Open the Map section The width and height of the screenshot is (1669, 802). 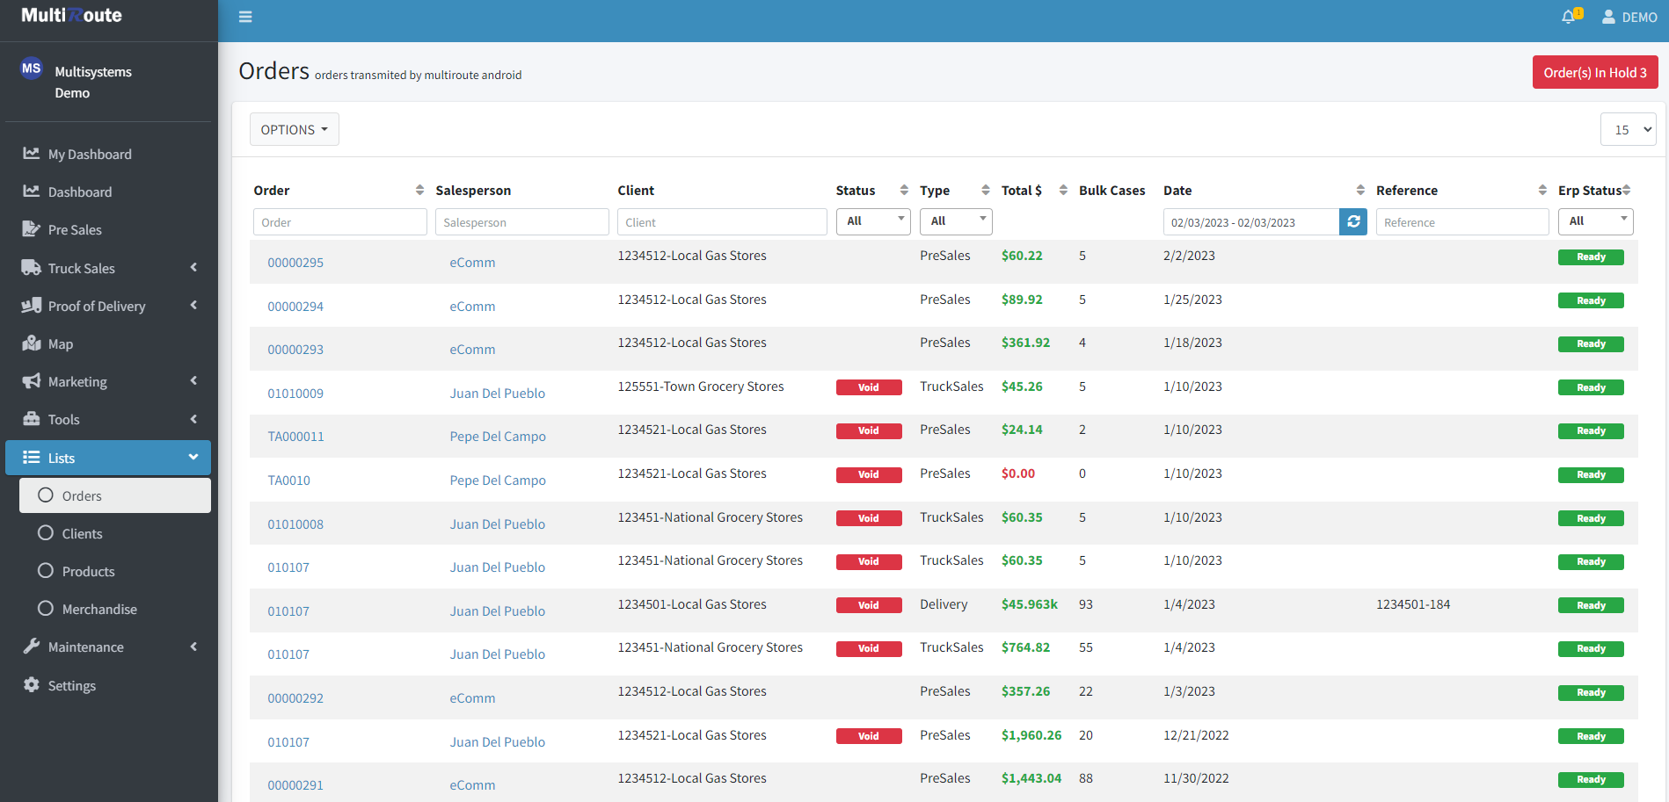pos(59,343)
